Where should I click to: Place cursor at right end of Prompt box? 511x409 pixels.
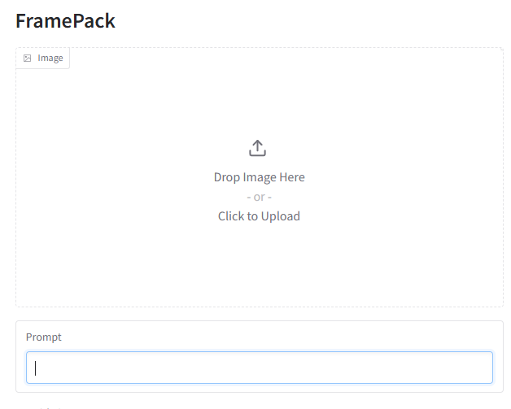[485, 368]
